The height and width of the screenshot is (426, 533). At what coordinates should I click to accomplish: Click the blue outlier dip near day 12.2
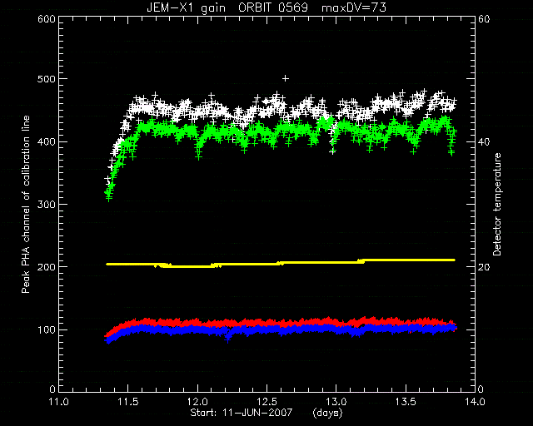[x=227, y=339]
